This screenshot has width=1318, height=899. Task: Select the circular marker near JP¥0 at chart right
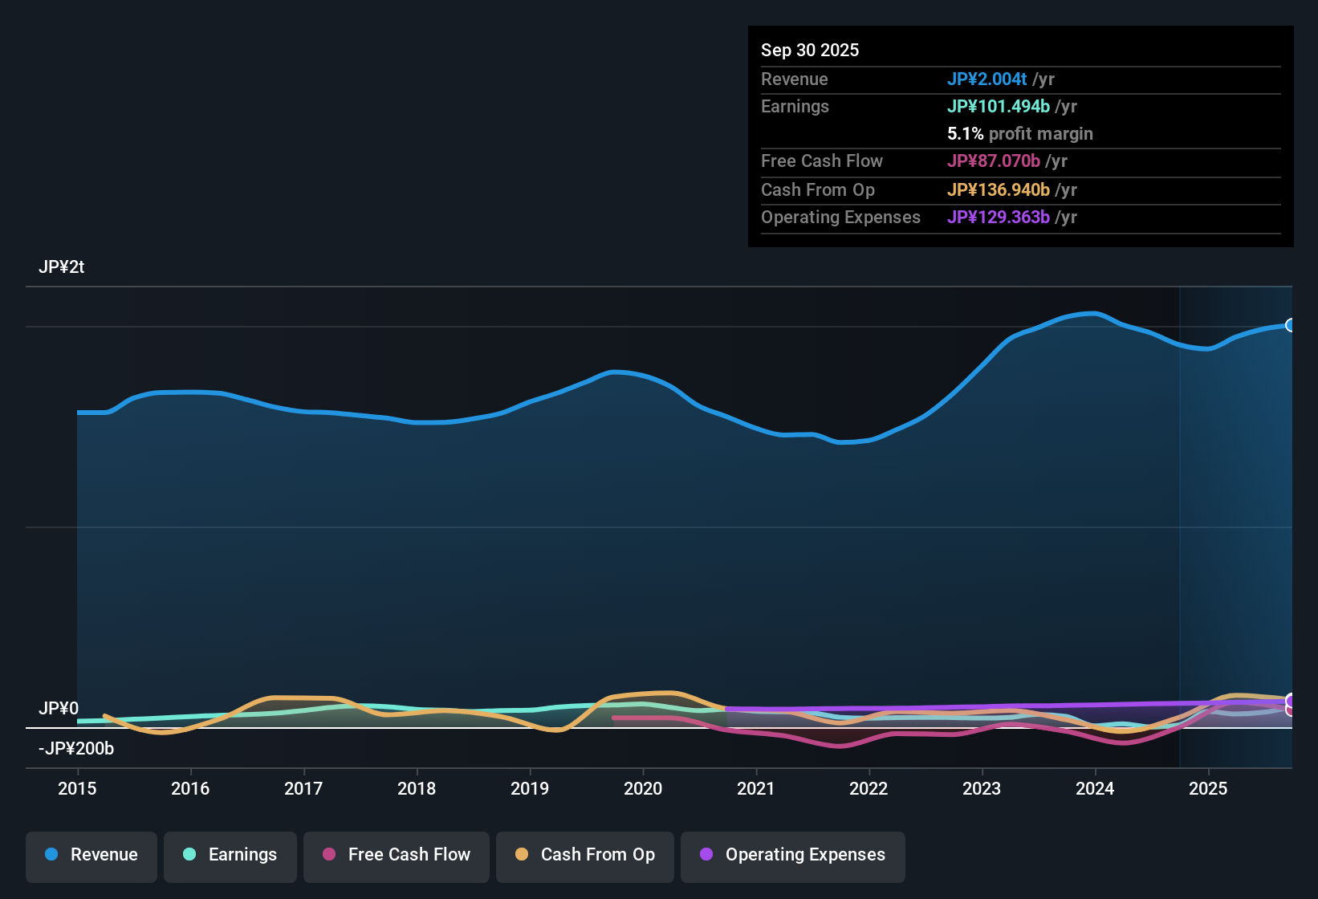pyautogui.click(x=1291, y=698)
